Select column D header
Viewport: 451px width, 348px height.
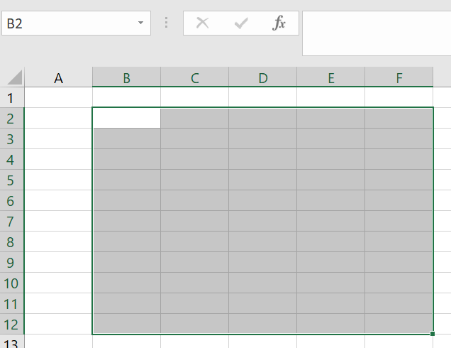pyautogui.click(x=262, y=78)
